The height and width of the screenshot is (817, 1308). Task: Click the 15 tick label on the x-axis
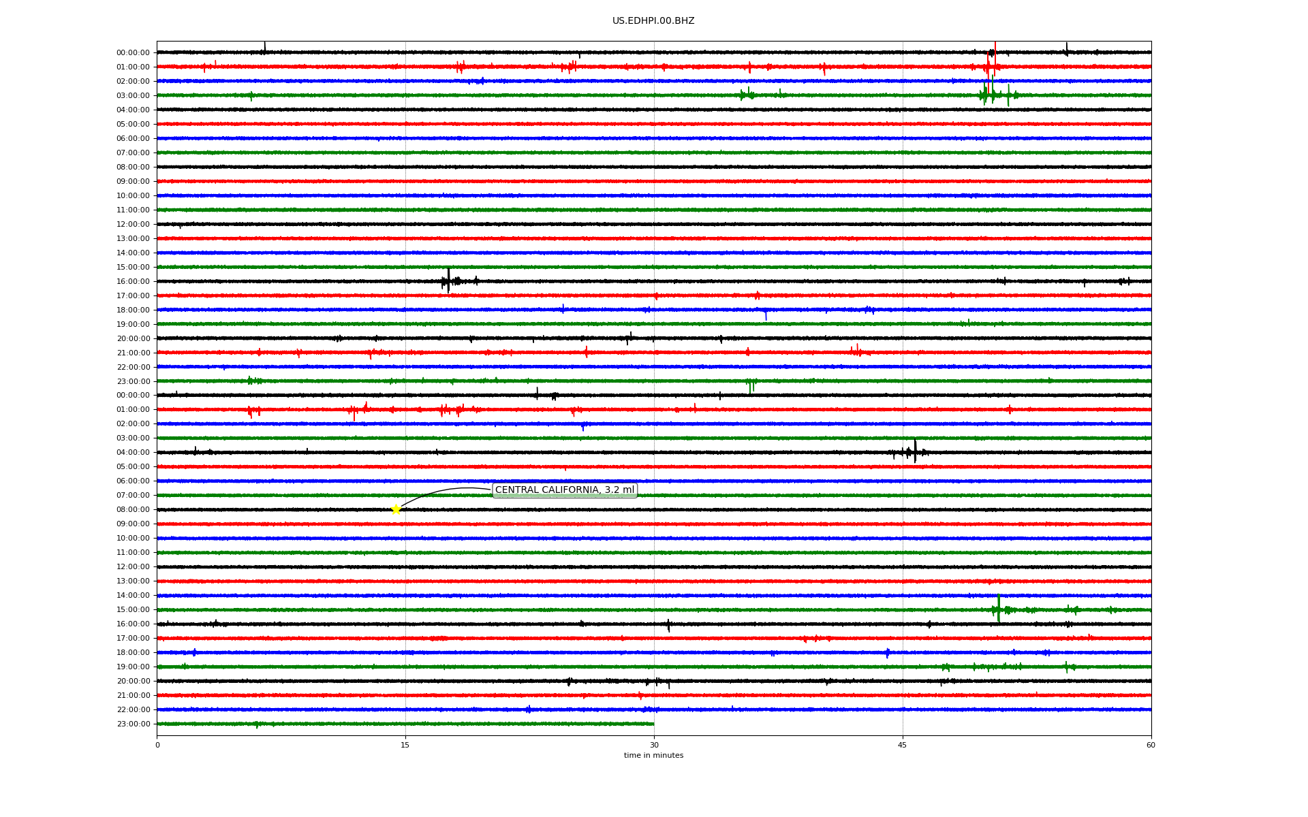click(405, 745)
